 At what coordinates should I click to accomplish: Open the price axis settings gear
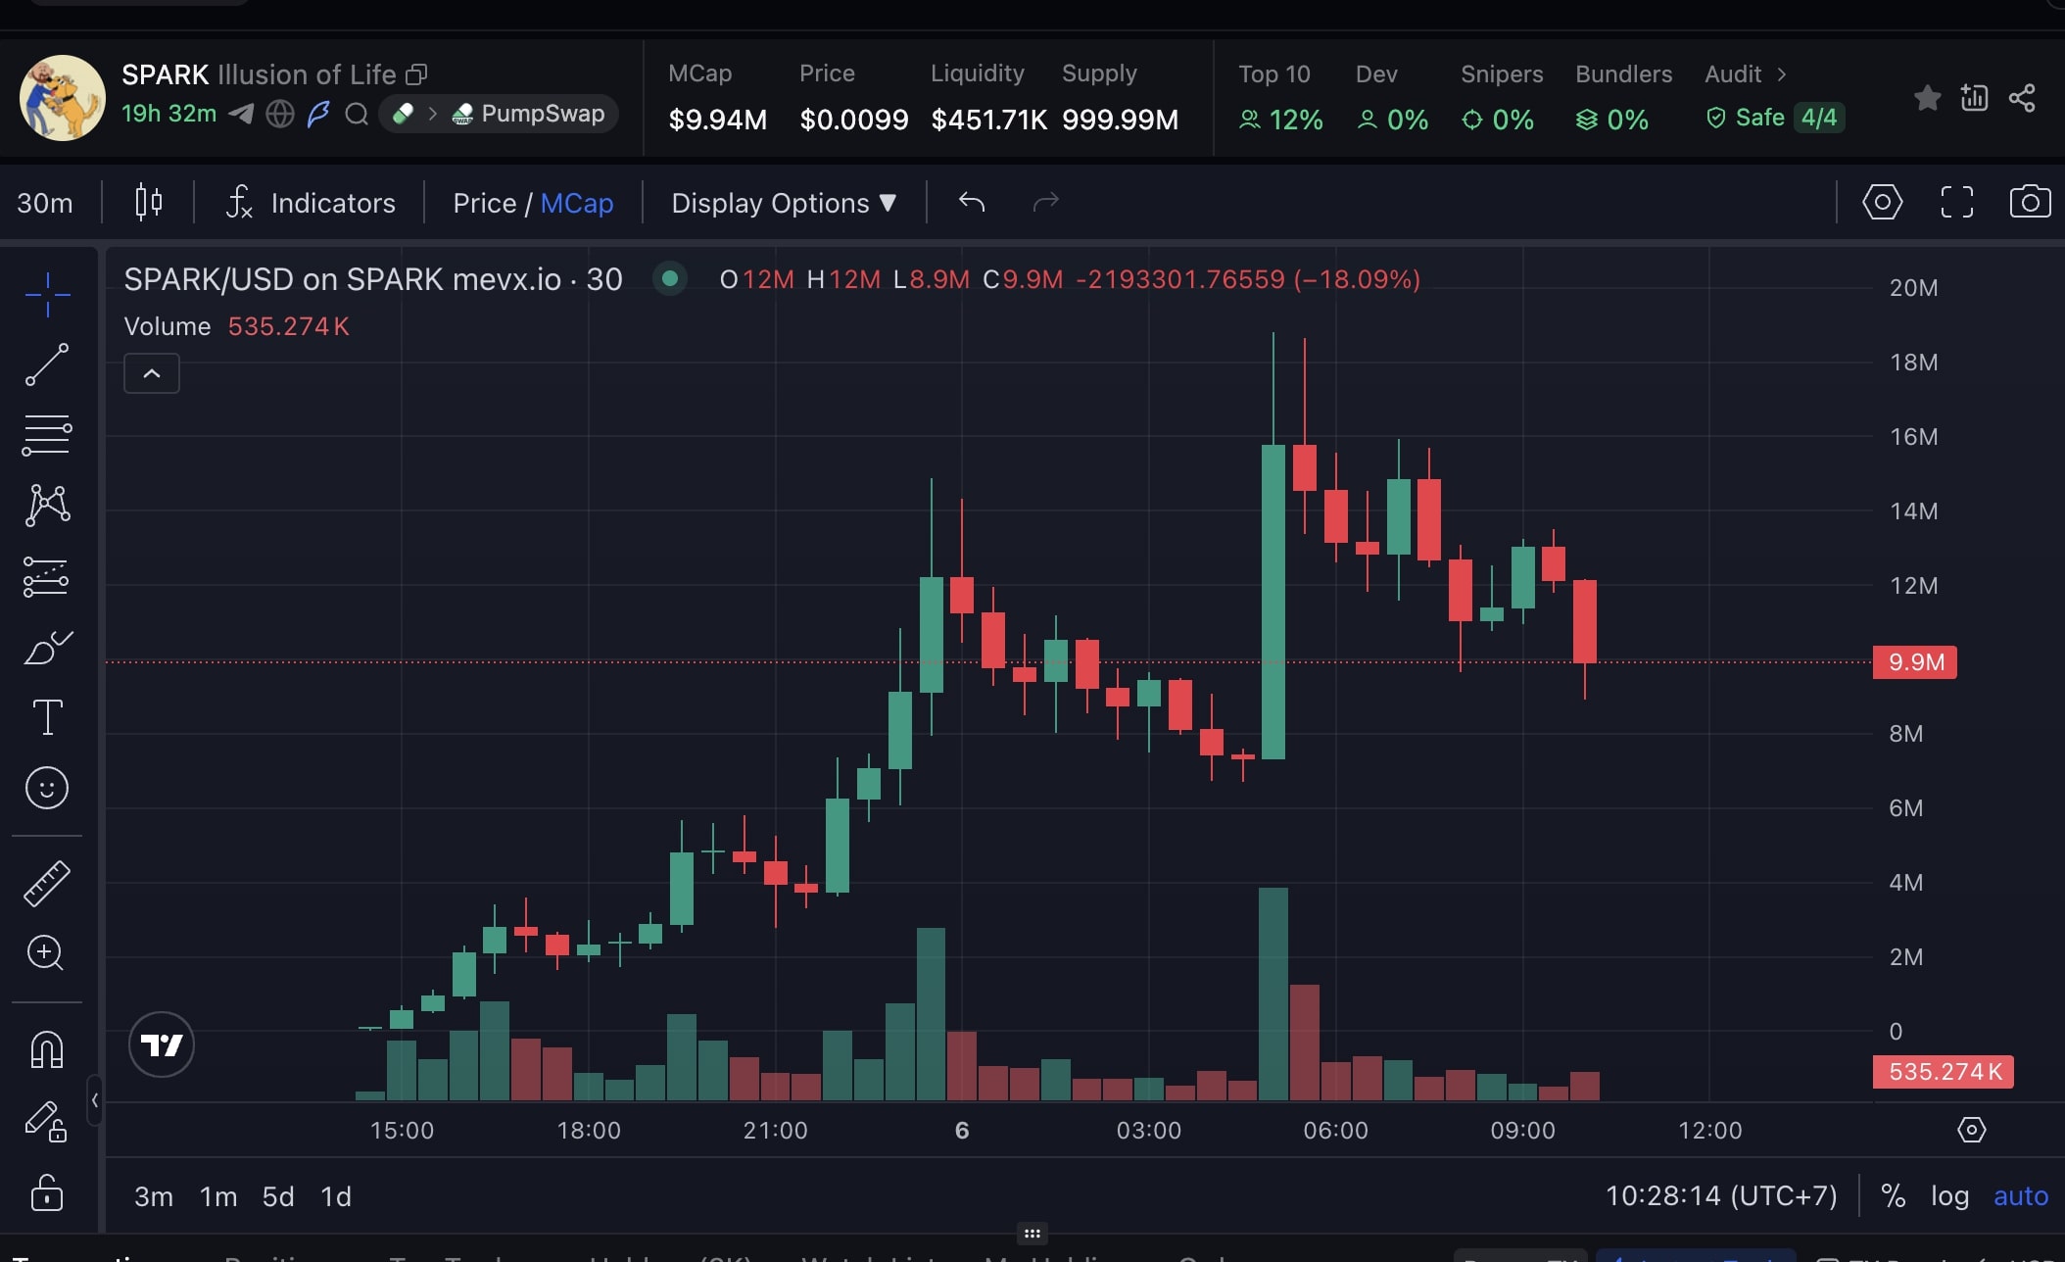[x=1971, y=1130]
